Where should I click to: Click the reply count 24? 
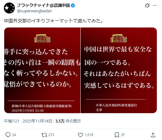click(14, 135)
